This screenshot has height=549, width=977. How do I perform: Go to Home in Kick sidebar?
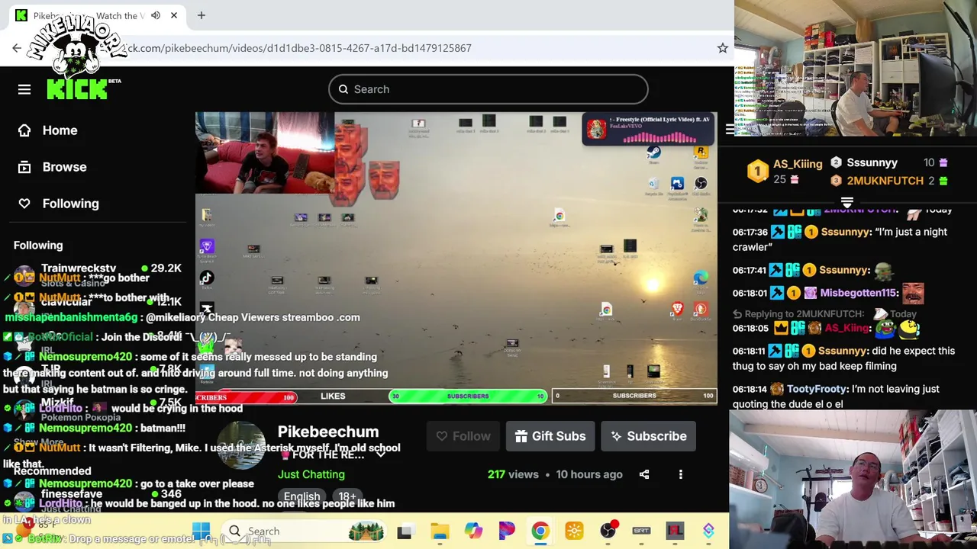[60, 130]
